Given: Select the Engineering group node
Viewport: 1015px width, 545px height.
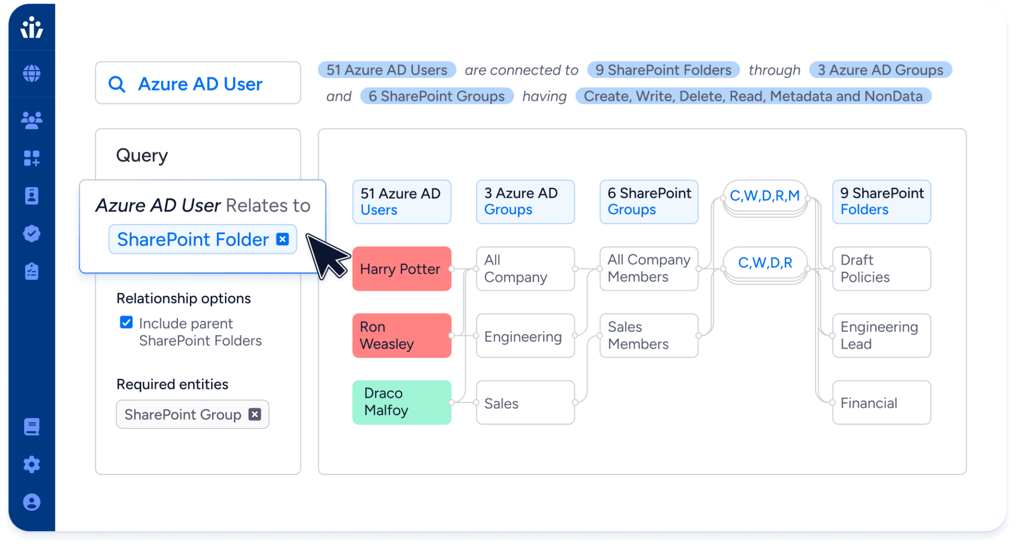Looking at the screenshot, I should (525, 336).
